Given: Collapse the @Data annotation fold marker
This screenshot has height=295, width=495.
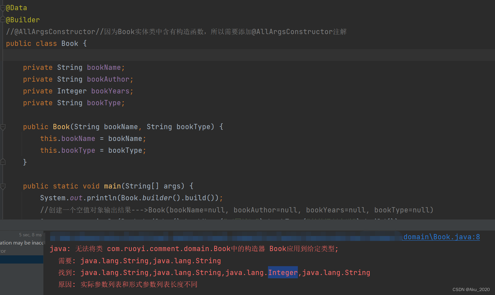Looking at the screenshot, I should 3,7.
